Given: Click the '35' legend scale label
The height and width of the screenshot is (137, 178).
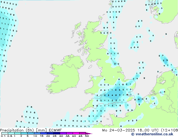Looking at the screenshot, I should pos(67,136).
